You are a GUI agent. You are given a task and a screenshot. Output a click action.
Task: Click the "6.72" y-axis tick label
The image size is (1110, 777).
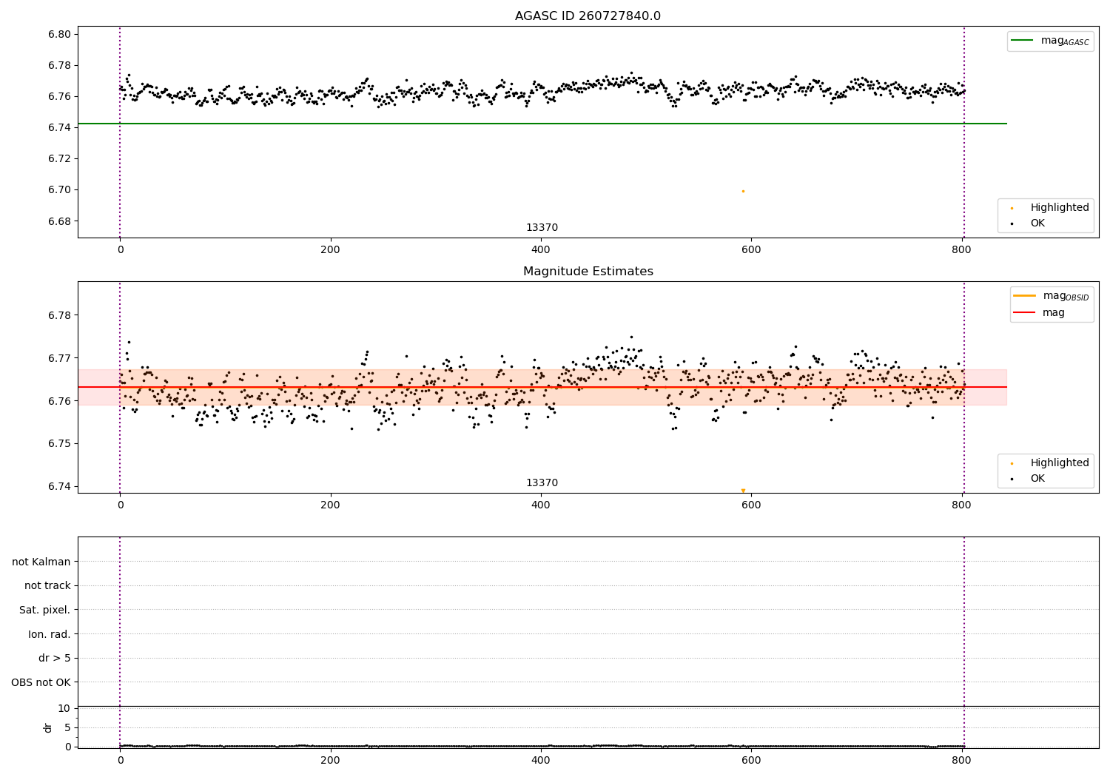point(59,159)
